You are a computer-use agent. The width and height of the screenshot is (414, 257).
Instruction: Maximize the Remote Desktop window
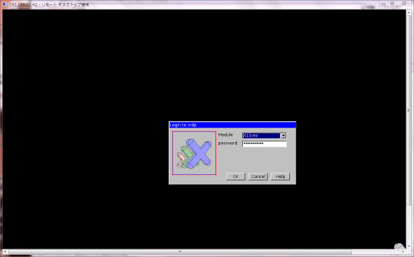coord(392,3)
